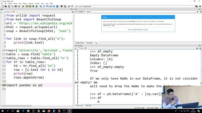Open the File menu
The width and height of the screenshot is (202, 113).
[x=2, y=3]
